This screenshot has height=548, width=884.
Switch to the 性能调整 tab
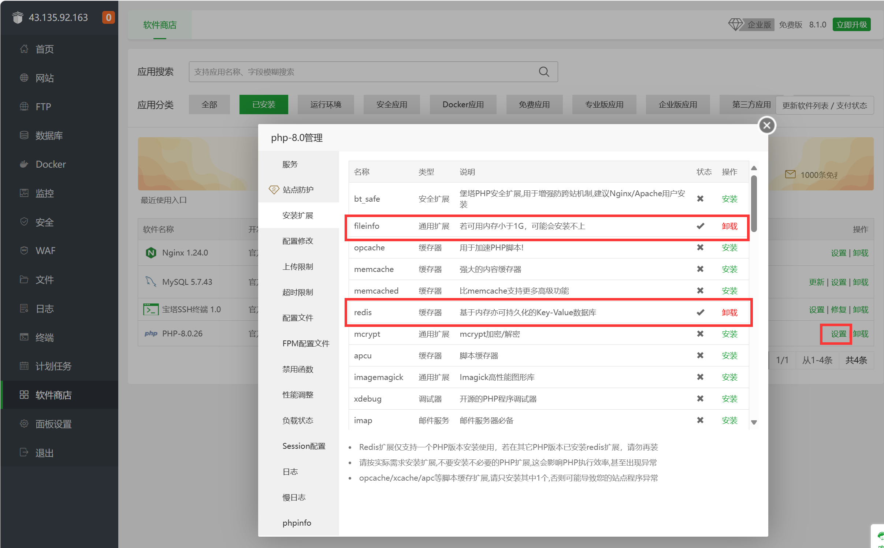coord(298,395)
